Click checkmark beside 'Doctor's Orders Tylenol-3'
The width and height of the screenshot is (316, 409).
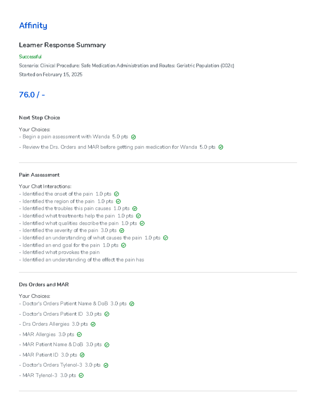106,365
